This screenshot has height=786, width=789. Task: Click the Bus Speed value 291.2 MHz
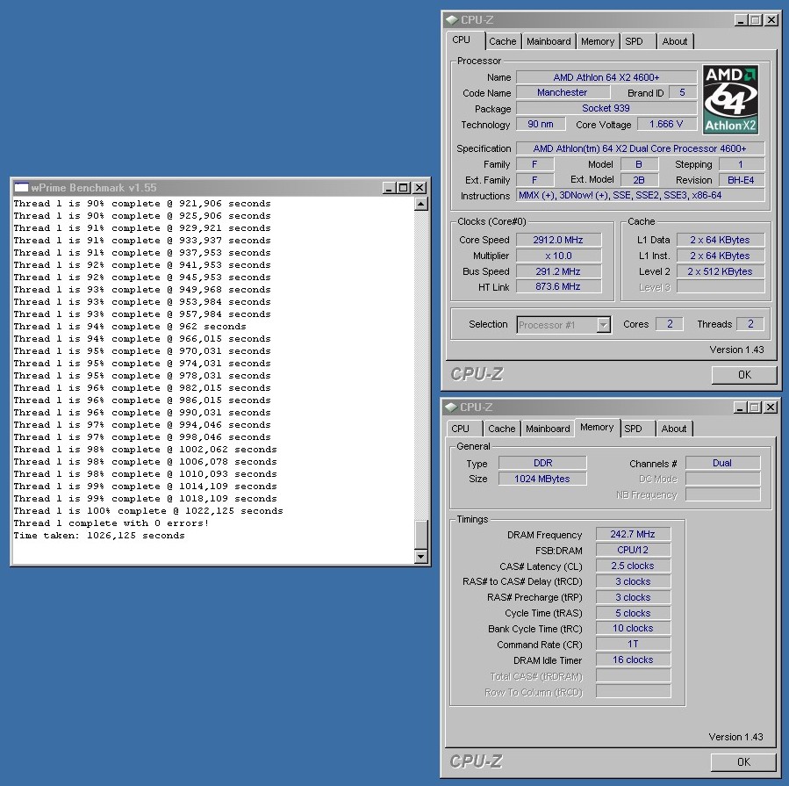[558, 271]
